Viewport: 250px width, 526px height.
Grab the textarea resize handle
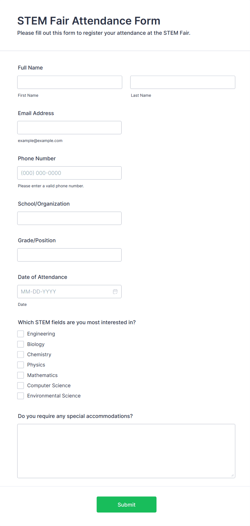(x=233, y=475)
